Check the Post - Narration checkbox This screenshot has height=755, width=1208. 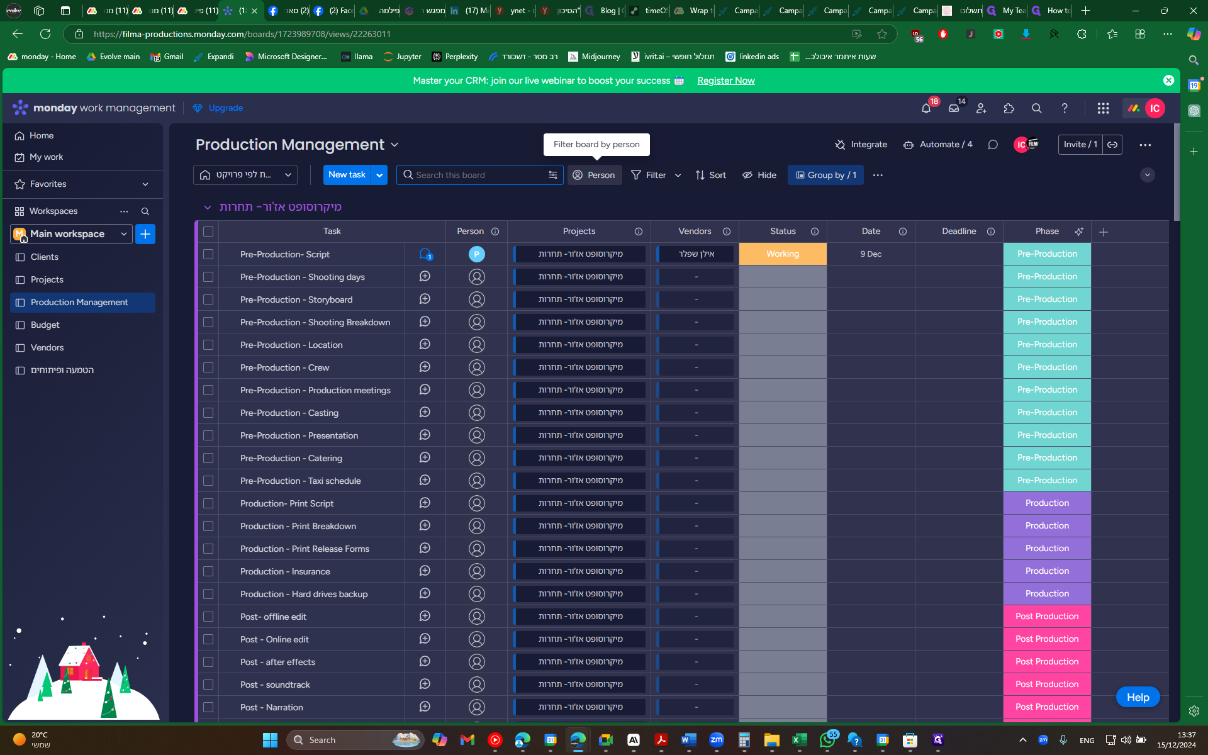click(x=208, y=707)
